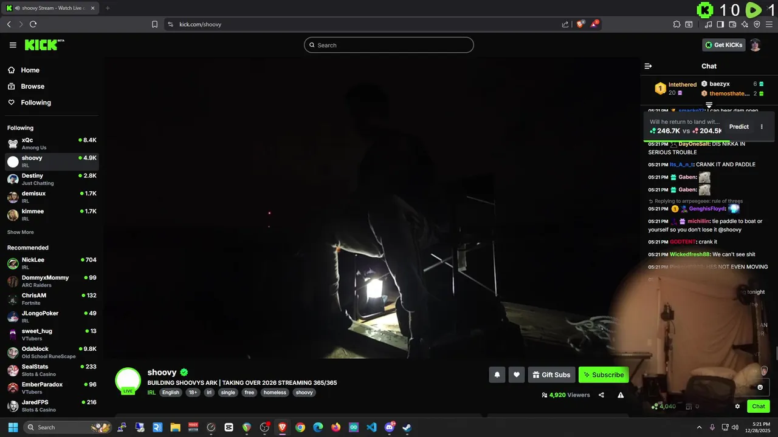This screenshot has height=437, width=778.
Task: Open Leo AI sparkle icon
Action: [x=745, y=24]
